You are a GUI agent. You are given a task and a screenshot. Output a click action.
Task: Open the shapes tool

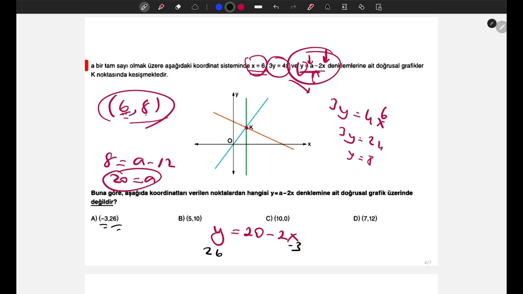[361, 7]
